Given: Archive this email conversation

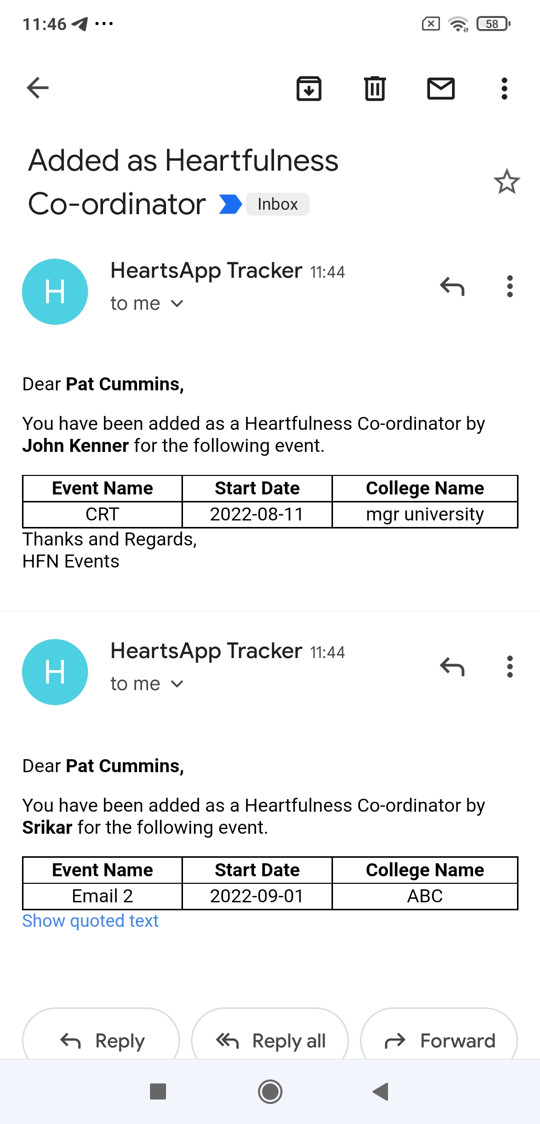Looking at the screenshot, I should click(x=309, y=89).
